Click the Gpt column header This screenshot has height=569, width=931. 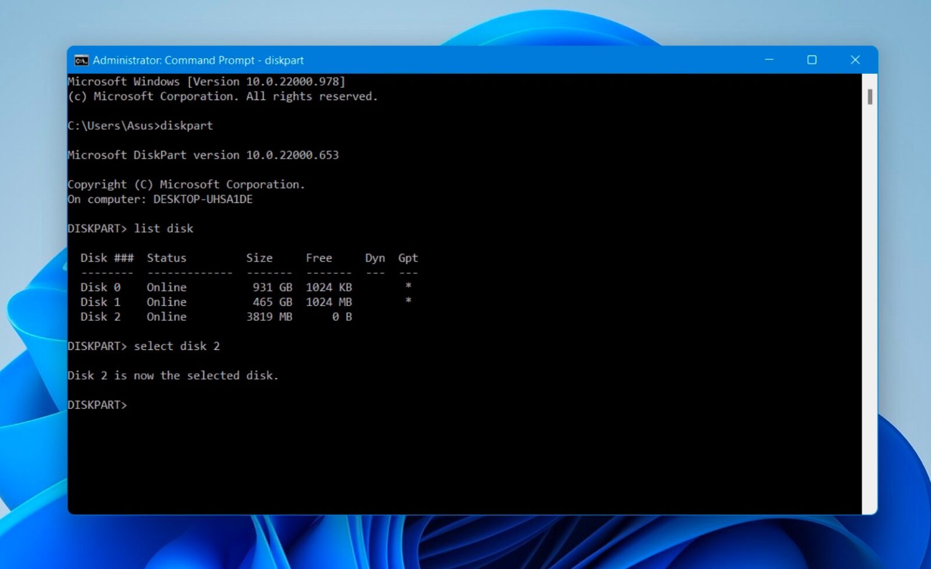coord(408,258)
